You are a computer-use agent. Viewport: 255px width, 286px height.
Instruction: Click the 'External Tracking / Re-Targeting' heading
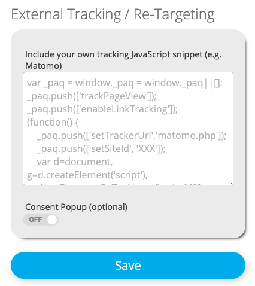click(113, 14)
